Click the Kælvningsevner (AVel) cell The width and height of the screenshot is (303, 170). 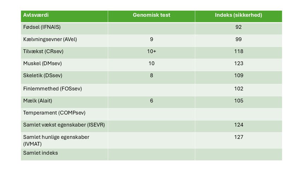tap(50, 40)
